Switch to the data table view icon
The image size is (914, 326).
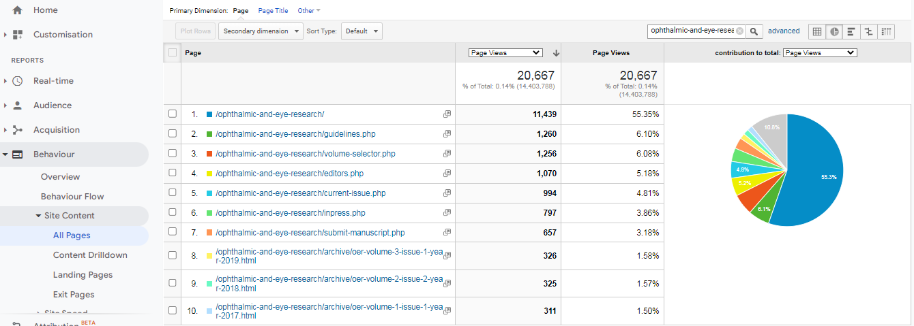coord(816,31)
